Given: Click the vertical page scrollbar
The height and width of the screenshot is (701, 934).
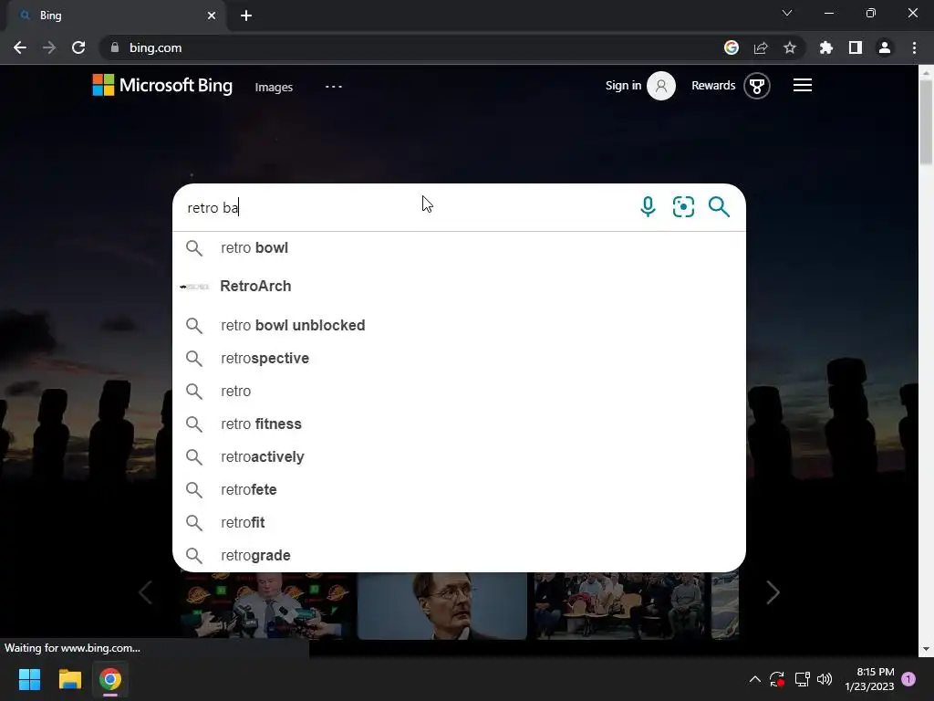Looking at the screenshot, I should point(926,122).
